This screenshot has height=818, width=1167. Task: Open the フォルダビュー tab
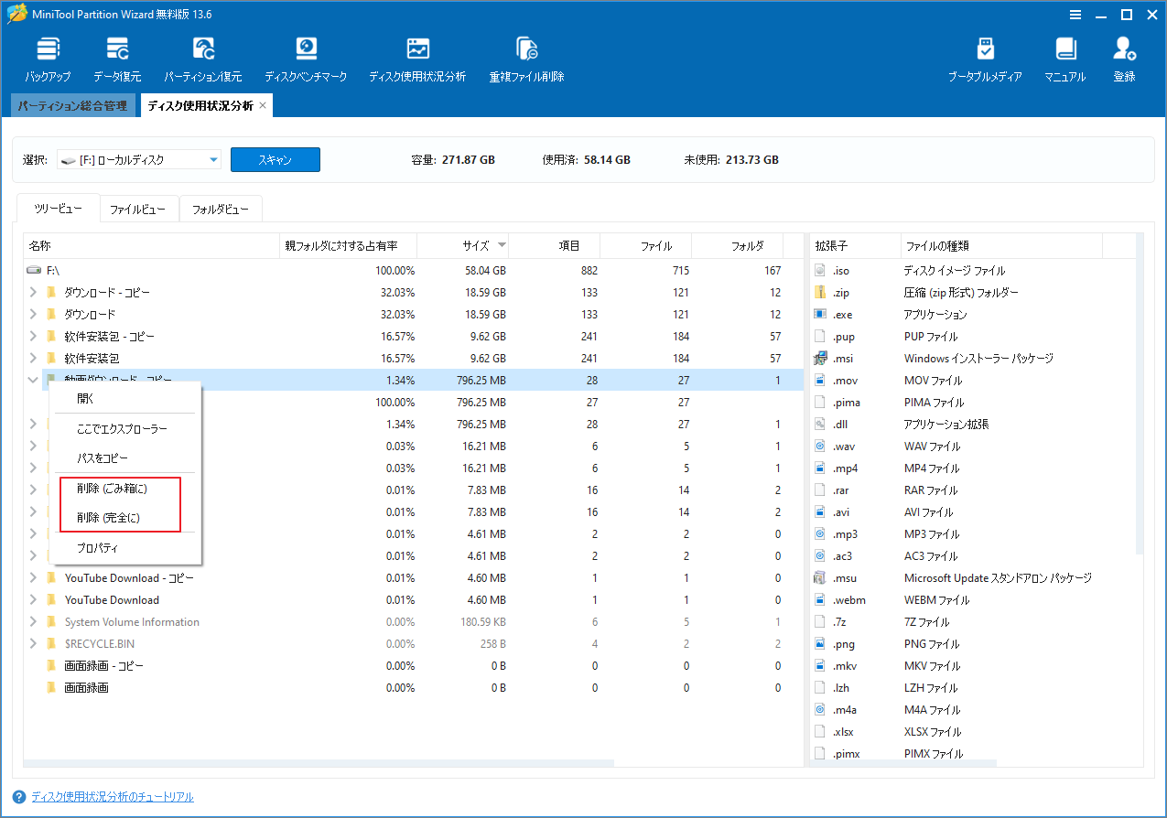221,209
